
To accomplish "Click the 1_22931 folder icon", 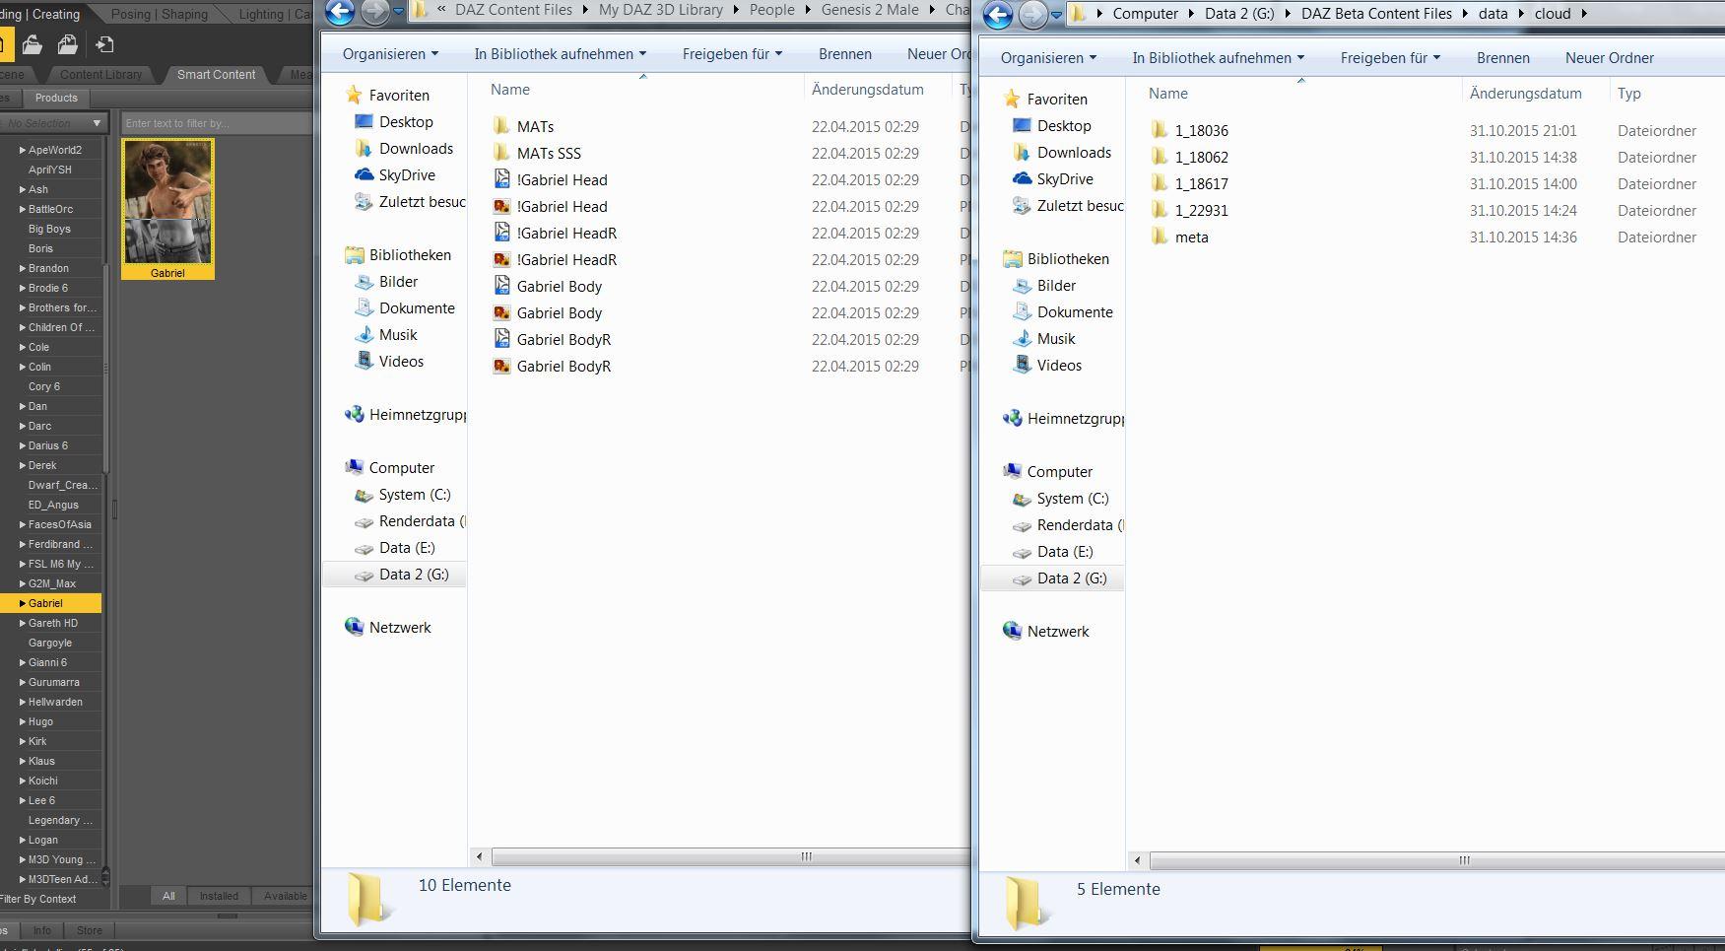I will point(1160,210).
